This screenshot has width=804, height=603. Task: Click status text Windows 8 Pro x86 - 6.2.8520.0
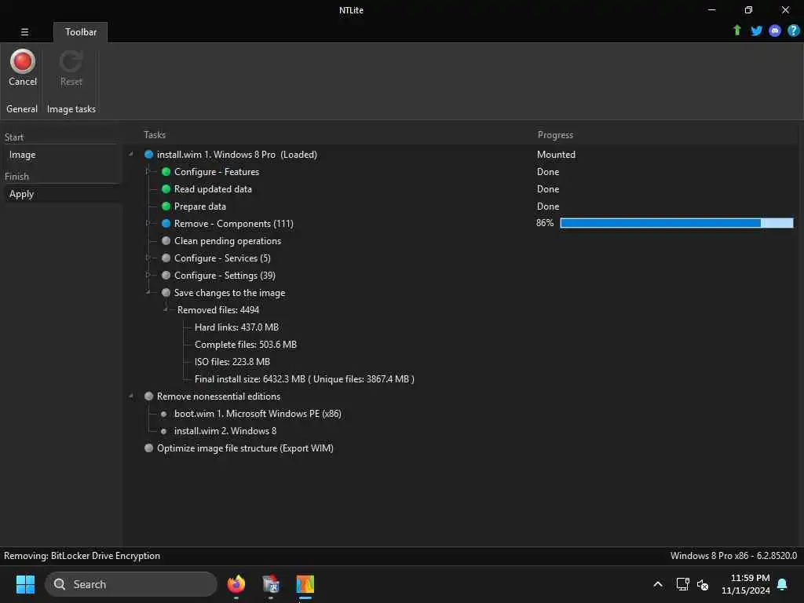pos(734,556)
